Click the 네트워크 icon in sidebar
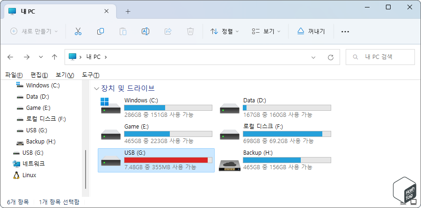Viewport: 421px width, 208px height. (16, 164)
